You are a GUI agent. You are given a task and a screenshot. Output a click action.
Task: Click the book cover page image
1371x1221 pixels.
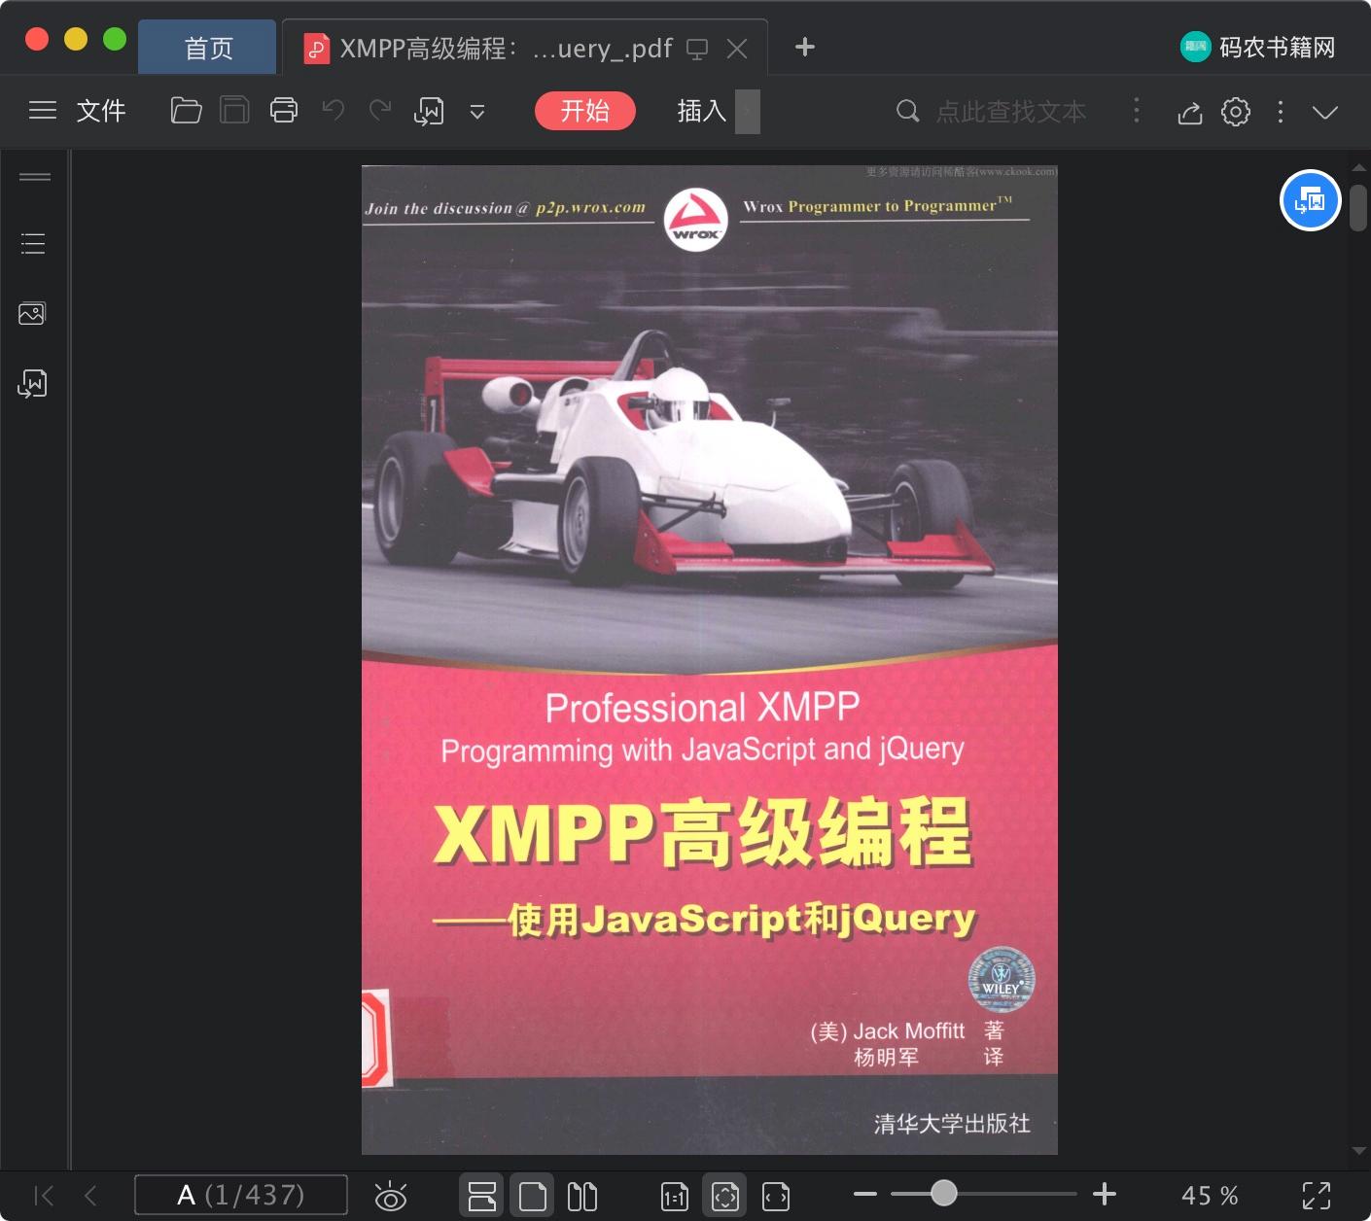[710, 660]
